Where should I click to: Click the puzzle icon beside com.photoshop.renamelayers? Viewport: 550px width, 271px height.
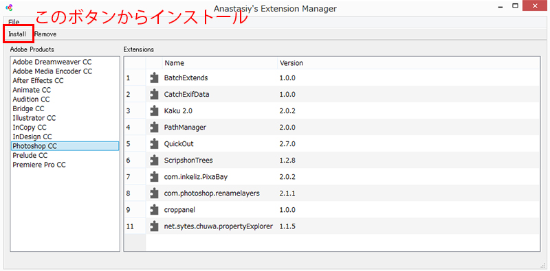point(154,193)
